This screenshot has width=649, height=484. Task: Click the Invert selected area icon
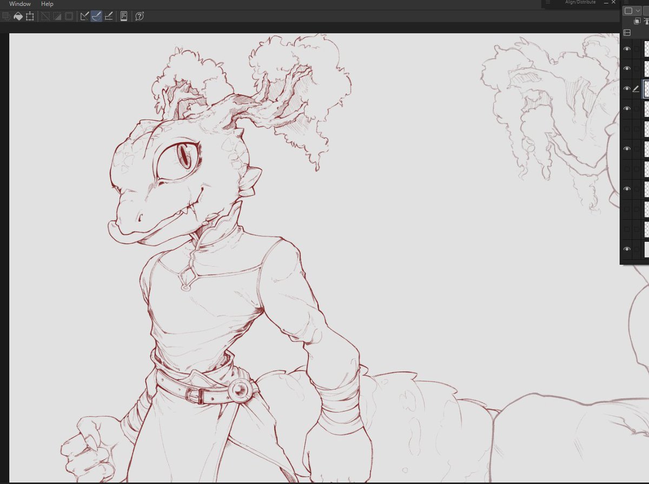[x=57, y=16]
